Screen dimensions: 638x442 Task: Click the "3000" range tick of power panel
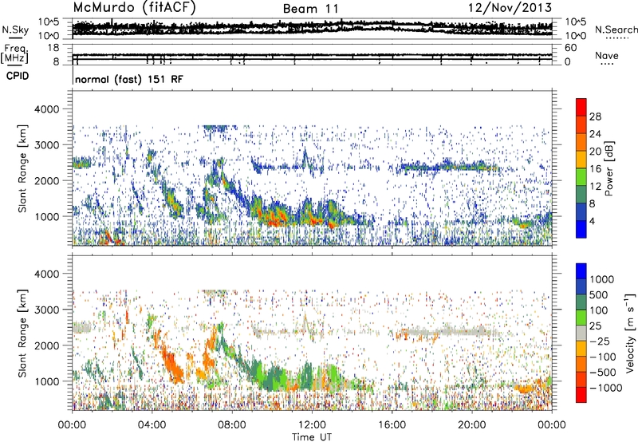point(46,145)
